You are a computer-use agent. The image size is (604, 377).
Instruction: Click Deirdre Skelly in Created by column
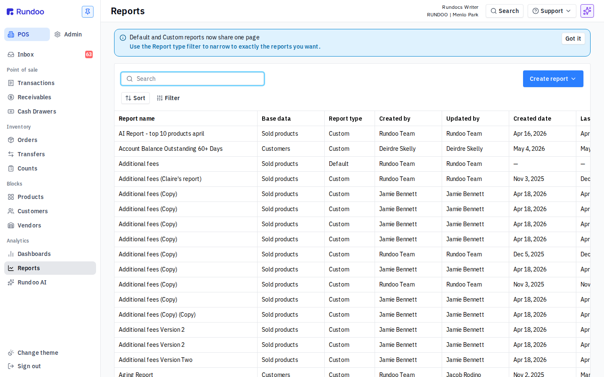(397, 149)
